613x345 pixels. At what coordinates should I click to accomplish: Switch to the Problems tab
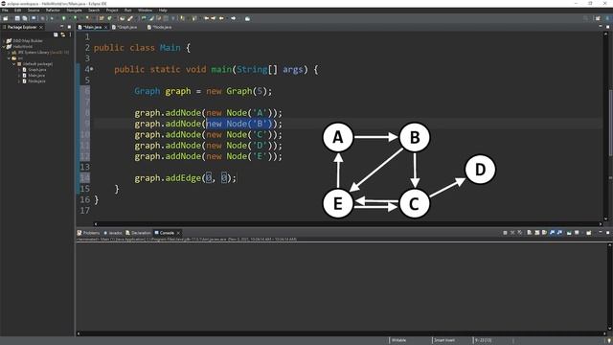tap(88, 233)
